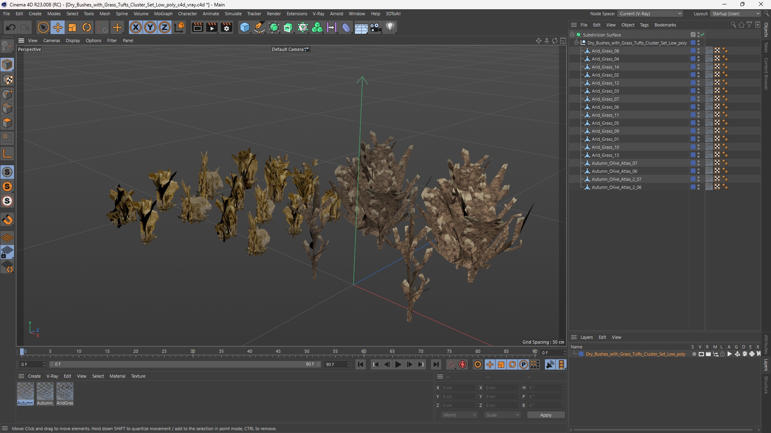Select the Scale tool
The image size is (771, 433).
[x=72, y=27]
